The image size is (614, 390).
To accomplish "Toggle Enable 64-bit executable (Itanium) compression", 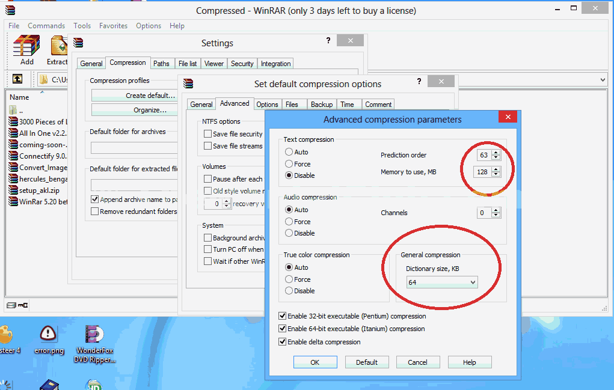I will tap(282, 329).
